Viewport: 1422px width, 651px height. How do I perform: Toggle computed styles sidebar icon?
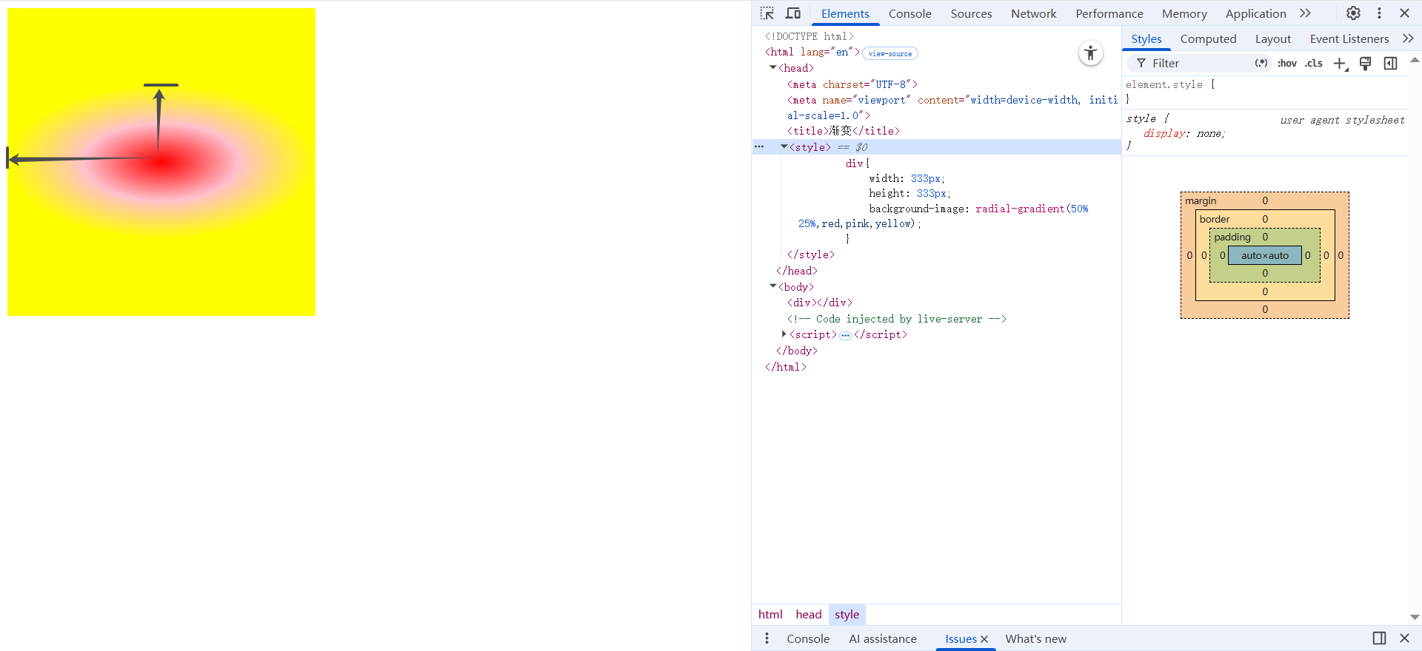pos(1390,64)
